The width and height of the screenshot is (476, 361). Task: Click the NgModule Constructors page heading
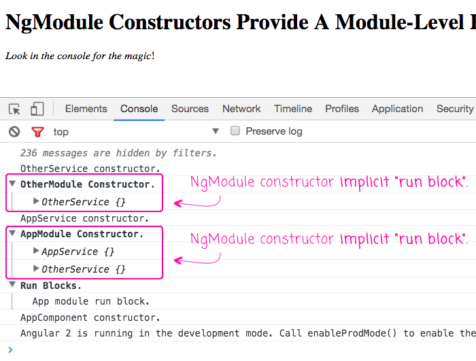coord(241,22)
